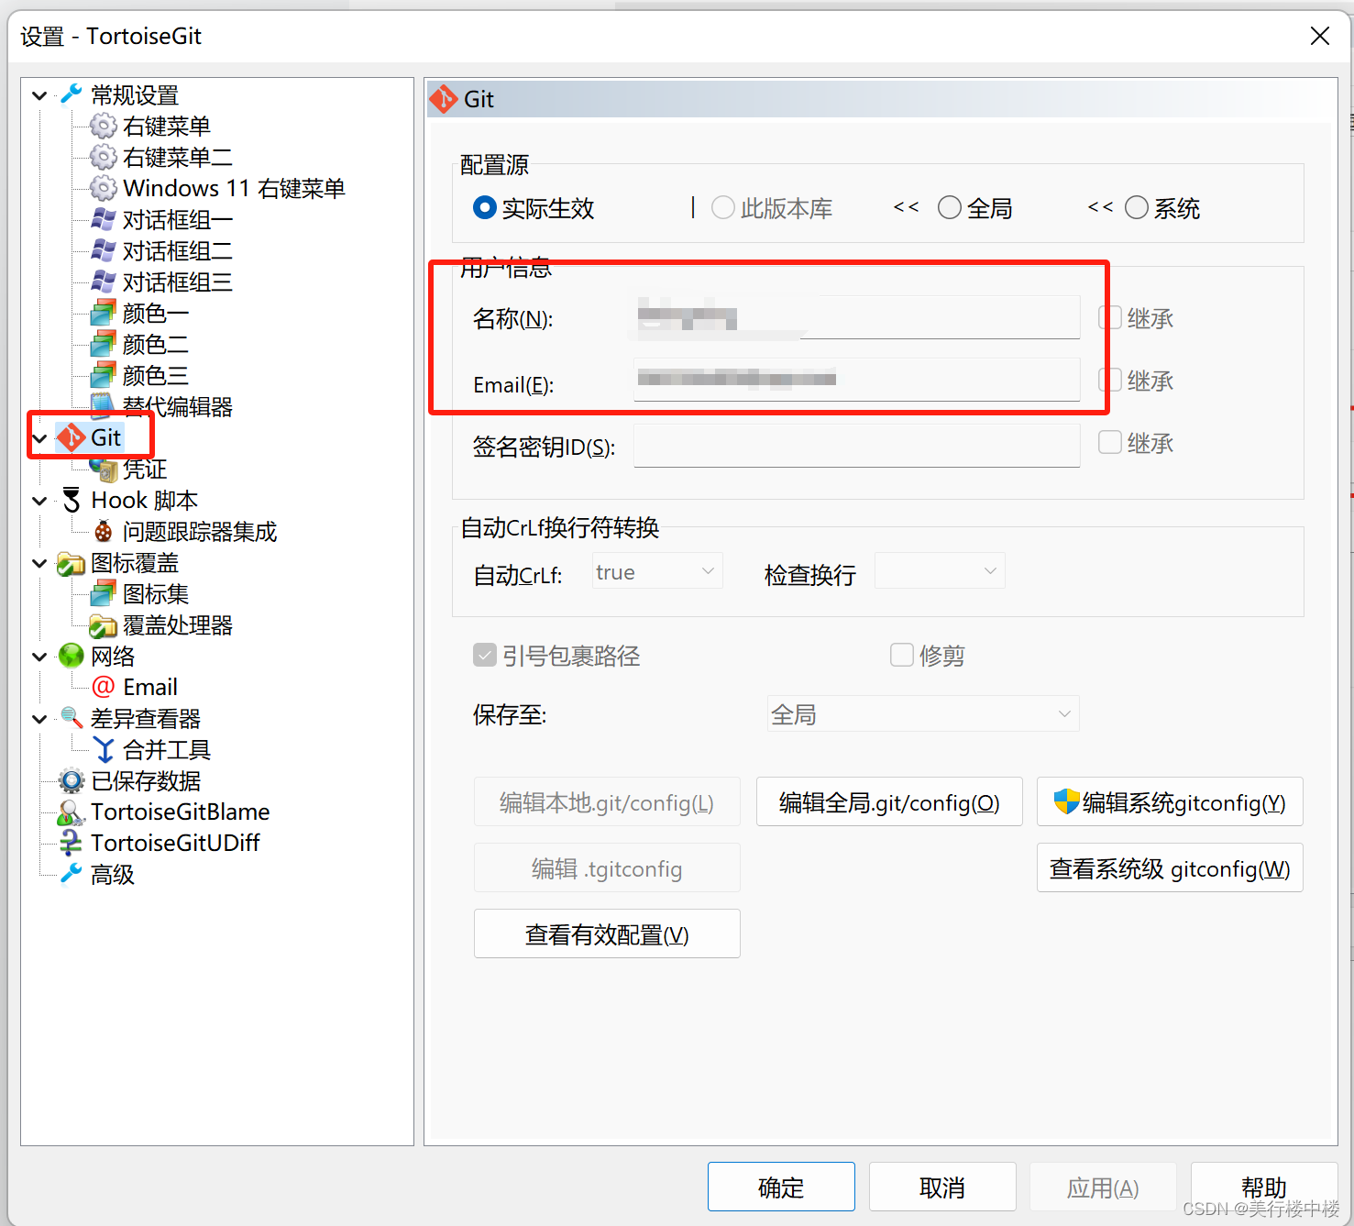1354x1226 pixels.
Task: Close the TortoiseGit settings dialog
Action: coord(1320,36)
